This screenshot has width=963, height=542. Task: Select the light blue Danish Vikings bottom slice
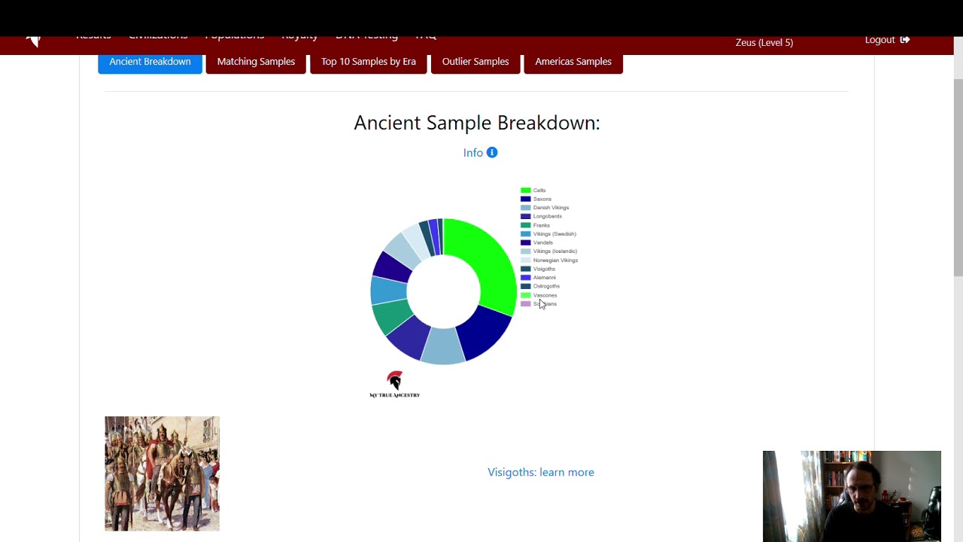(x=443, y=346)
